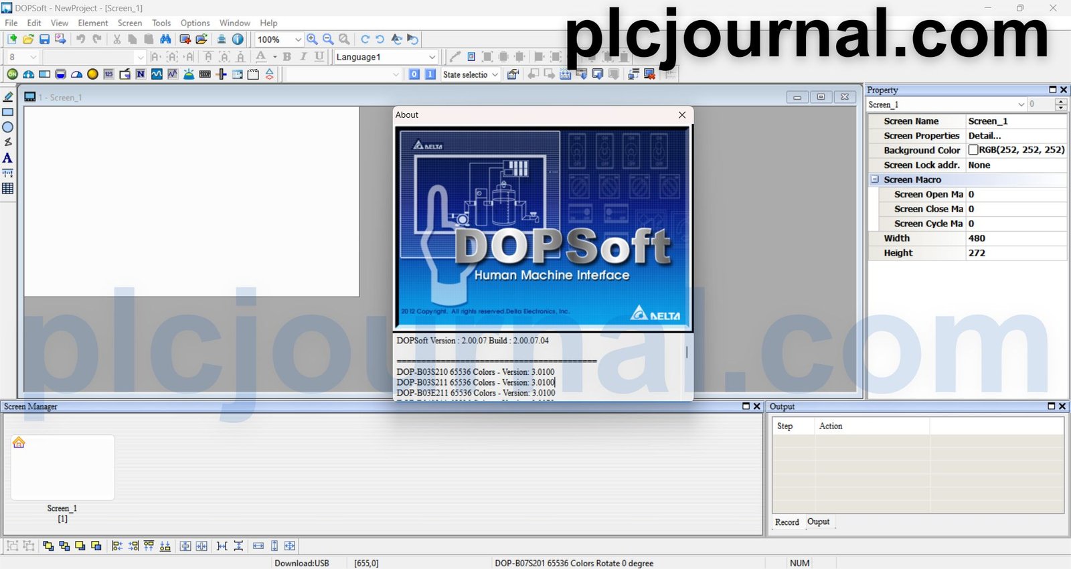This screenshot has width=1071, height=569.
Task: Click the New Screen toolbar icon
Action: click(x=185, y=39)
